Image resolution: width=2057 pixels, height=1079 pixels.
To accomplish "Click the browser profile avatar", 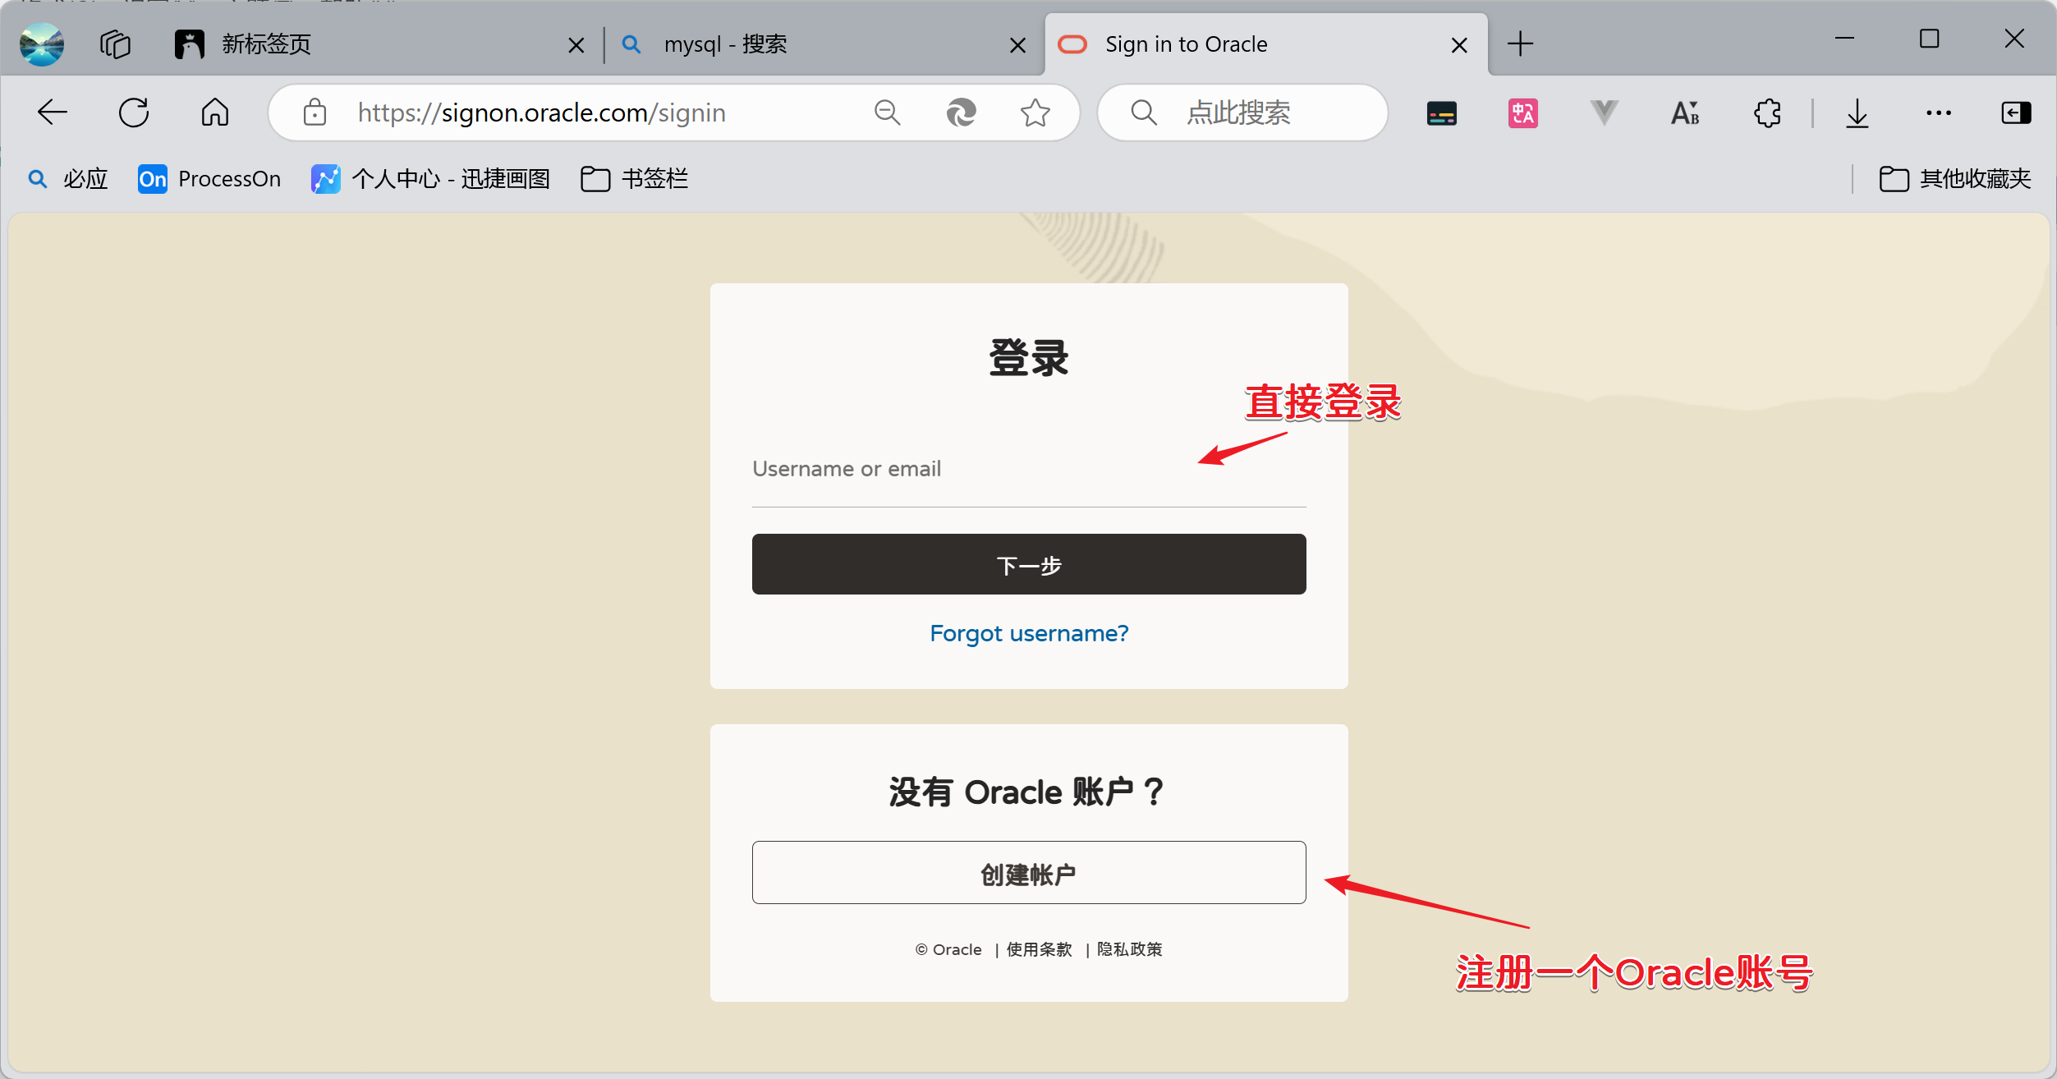I will coord(42,44).
